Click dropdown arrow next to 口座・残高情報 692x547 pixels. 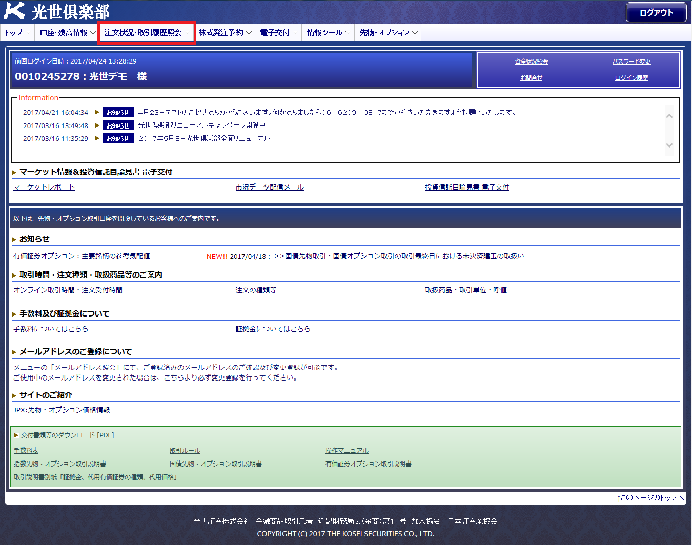[93, 32]
